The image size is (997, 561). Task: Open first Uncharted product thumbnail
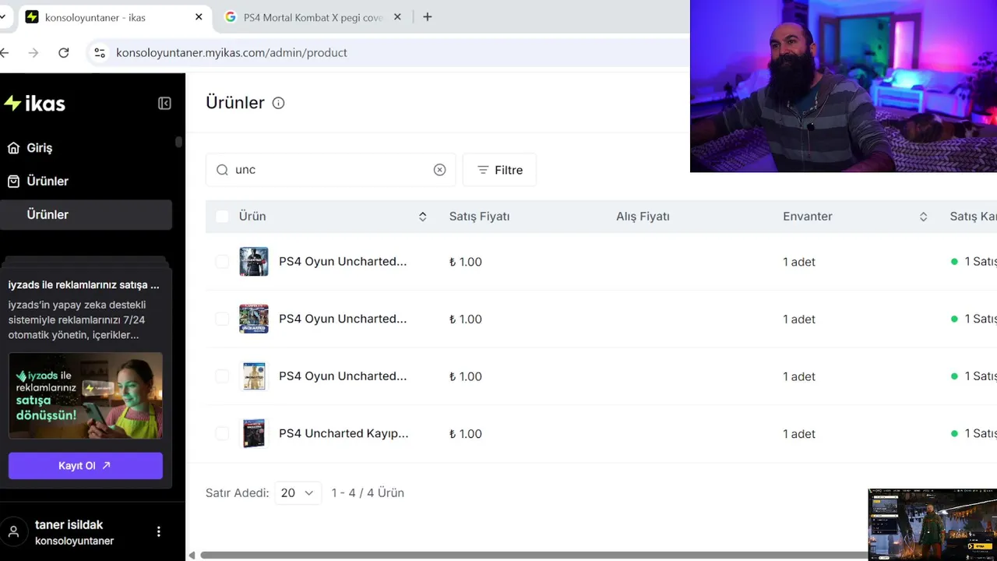[254, 262]
